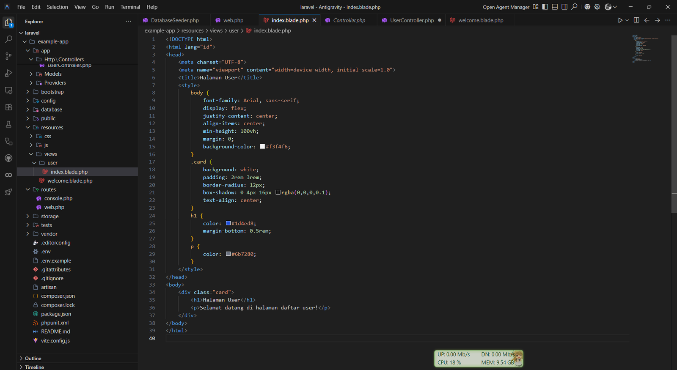Navigate back with the left arrow

[647, 20]
